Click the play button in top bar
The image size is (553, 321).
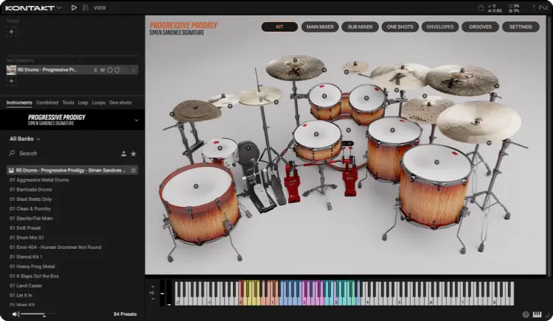click(x=74, y=7)
